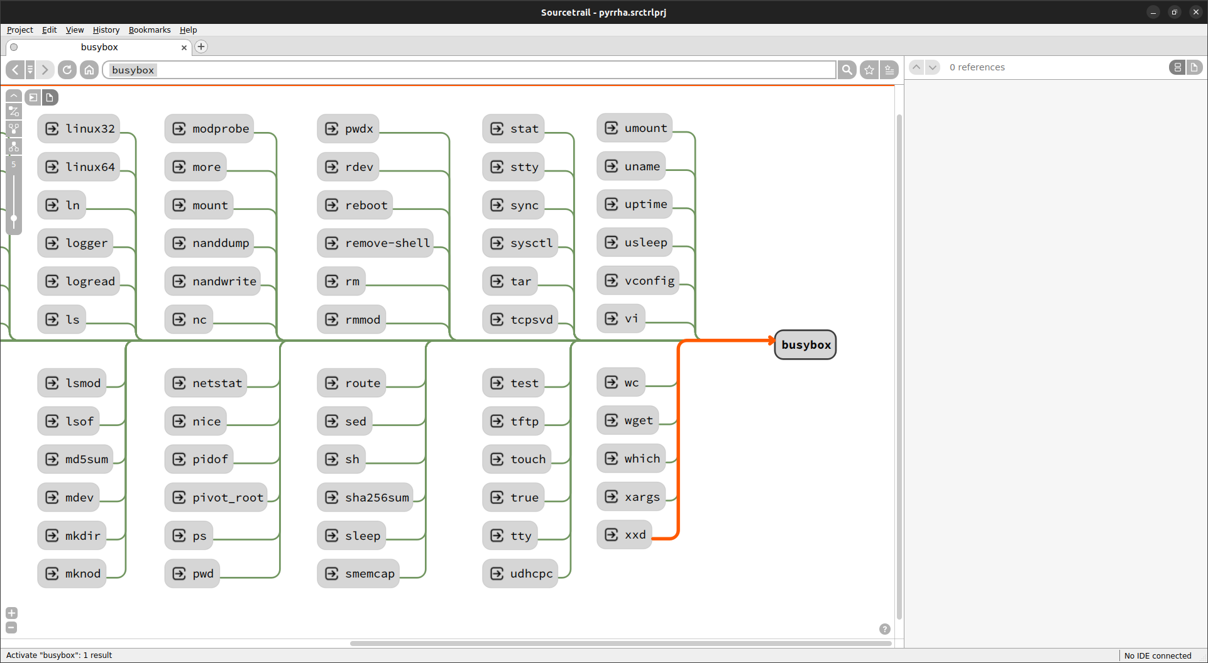Image resolution: width=1208 pixels, height=663 pixels.
Task: Open the Bookmarks menu
Action: pos(150,30)
